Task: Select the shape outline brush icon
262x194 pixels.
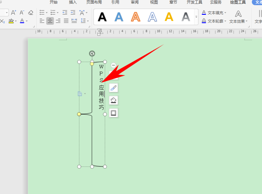Action: (x=113, y=88)
